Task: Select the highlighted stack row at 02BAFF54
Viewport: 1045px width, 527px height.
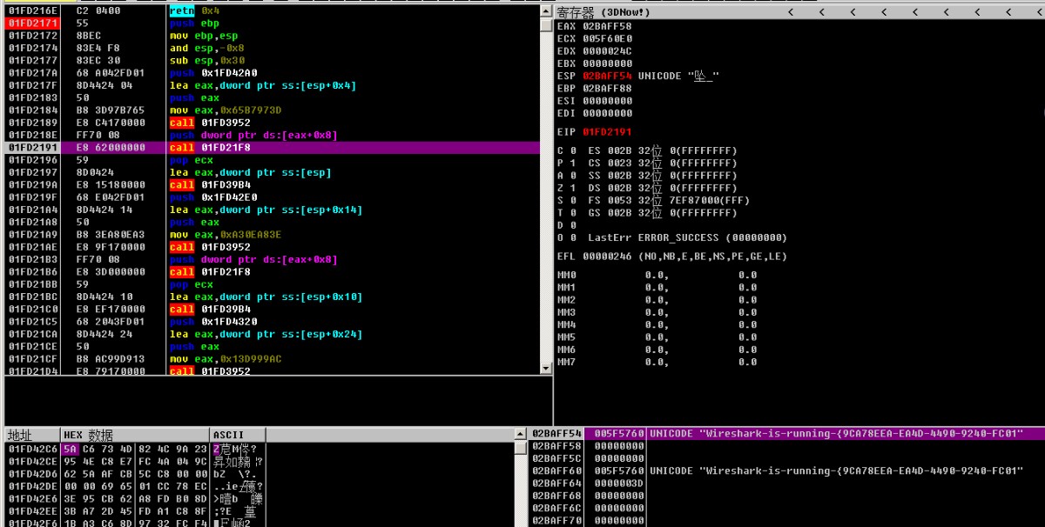Action: [x=787, y=433]
